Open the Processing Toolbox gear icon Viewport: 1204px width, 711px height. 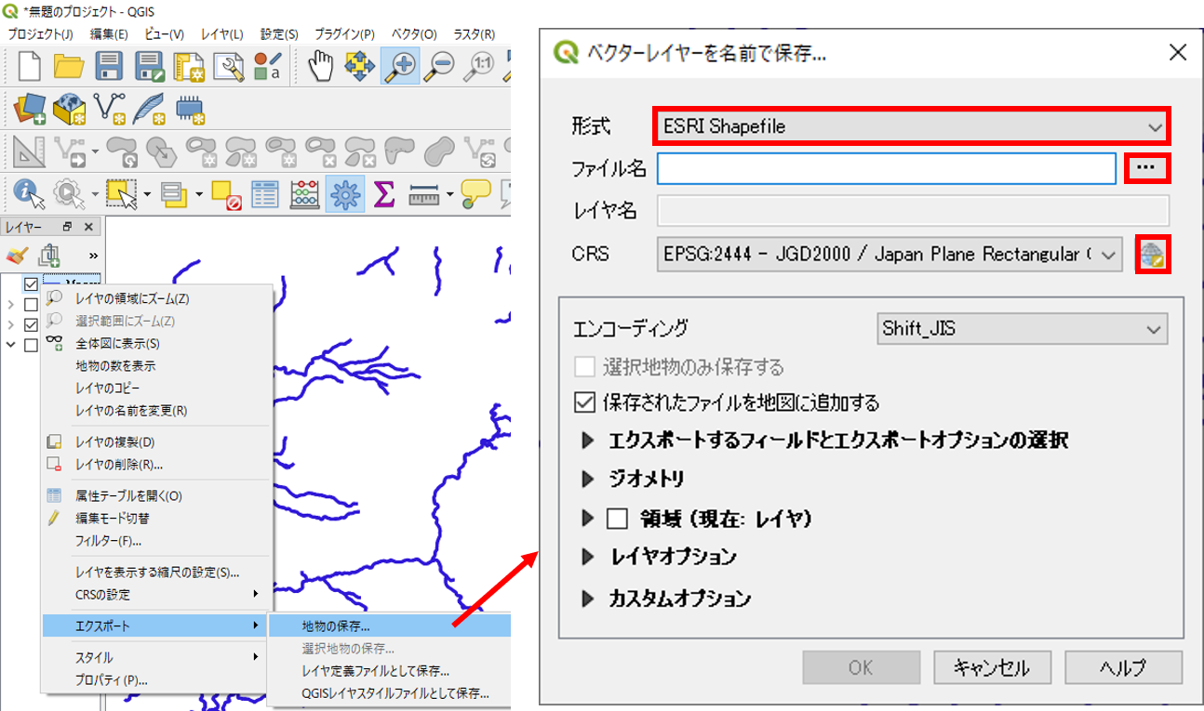(344, 193)
